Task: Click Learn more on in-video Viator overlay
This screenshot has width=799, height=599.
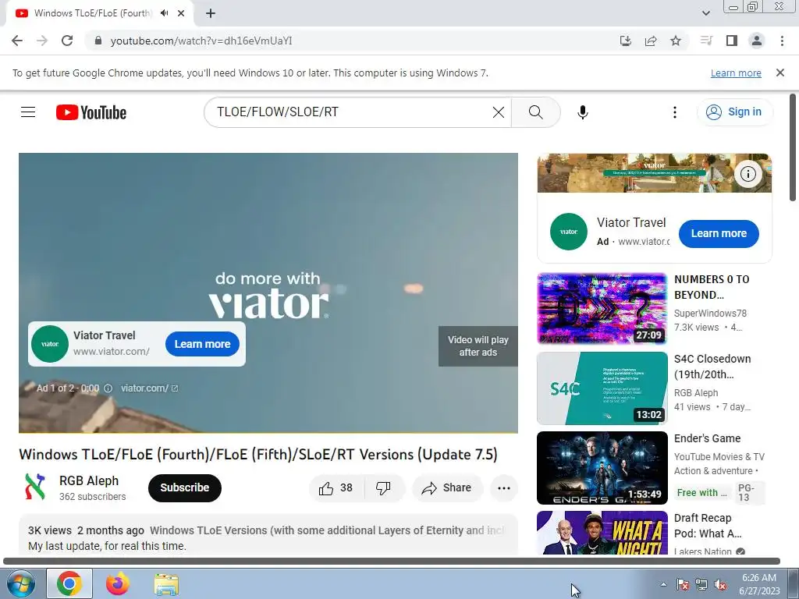Action: [x=202, y=344]
